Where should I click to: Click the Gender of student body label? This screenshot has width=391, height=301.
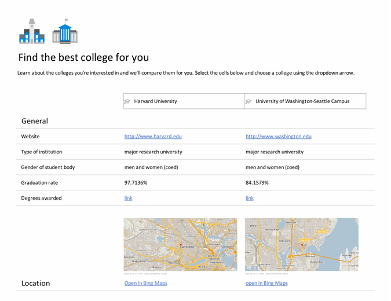pos(48,167)
